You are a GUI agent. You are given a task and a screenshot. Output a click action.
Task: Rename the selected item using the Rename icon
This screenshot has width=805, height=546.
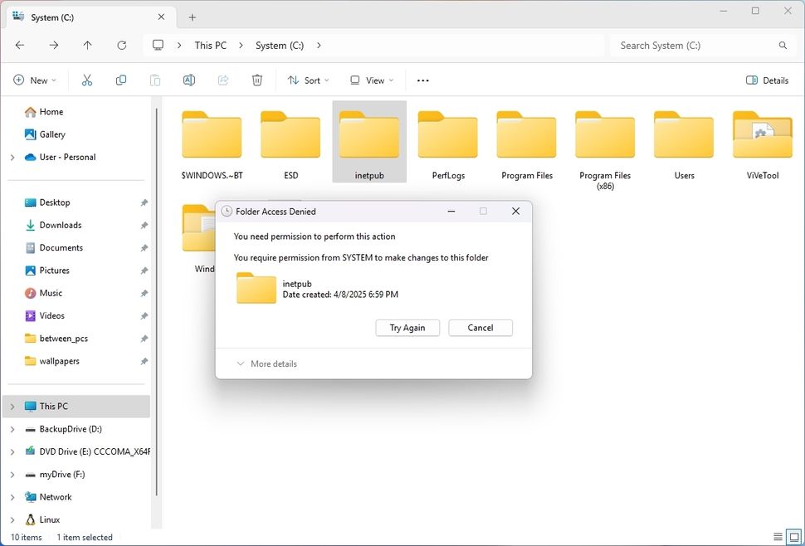point(189,80)
